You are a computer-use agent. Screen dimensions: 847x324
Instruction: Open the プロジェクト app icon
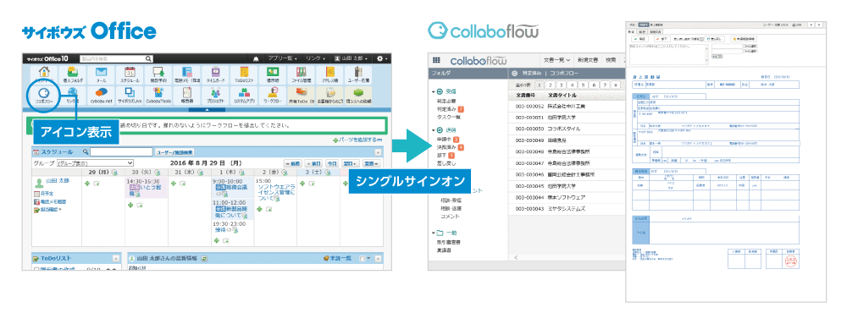pos(216,96)
